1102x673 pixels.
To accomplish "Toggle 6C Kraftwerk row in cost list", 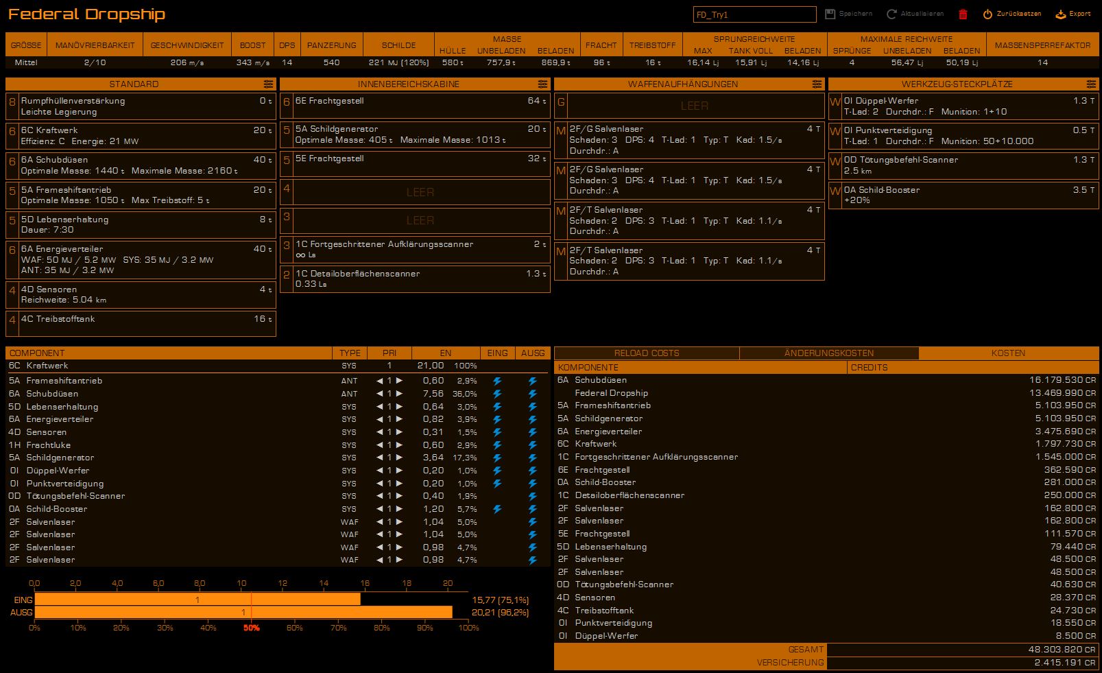I will pos(826,444).
